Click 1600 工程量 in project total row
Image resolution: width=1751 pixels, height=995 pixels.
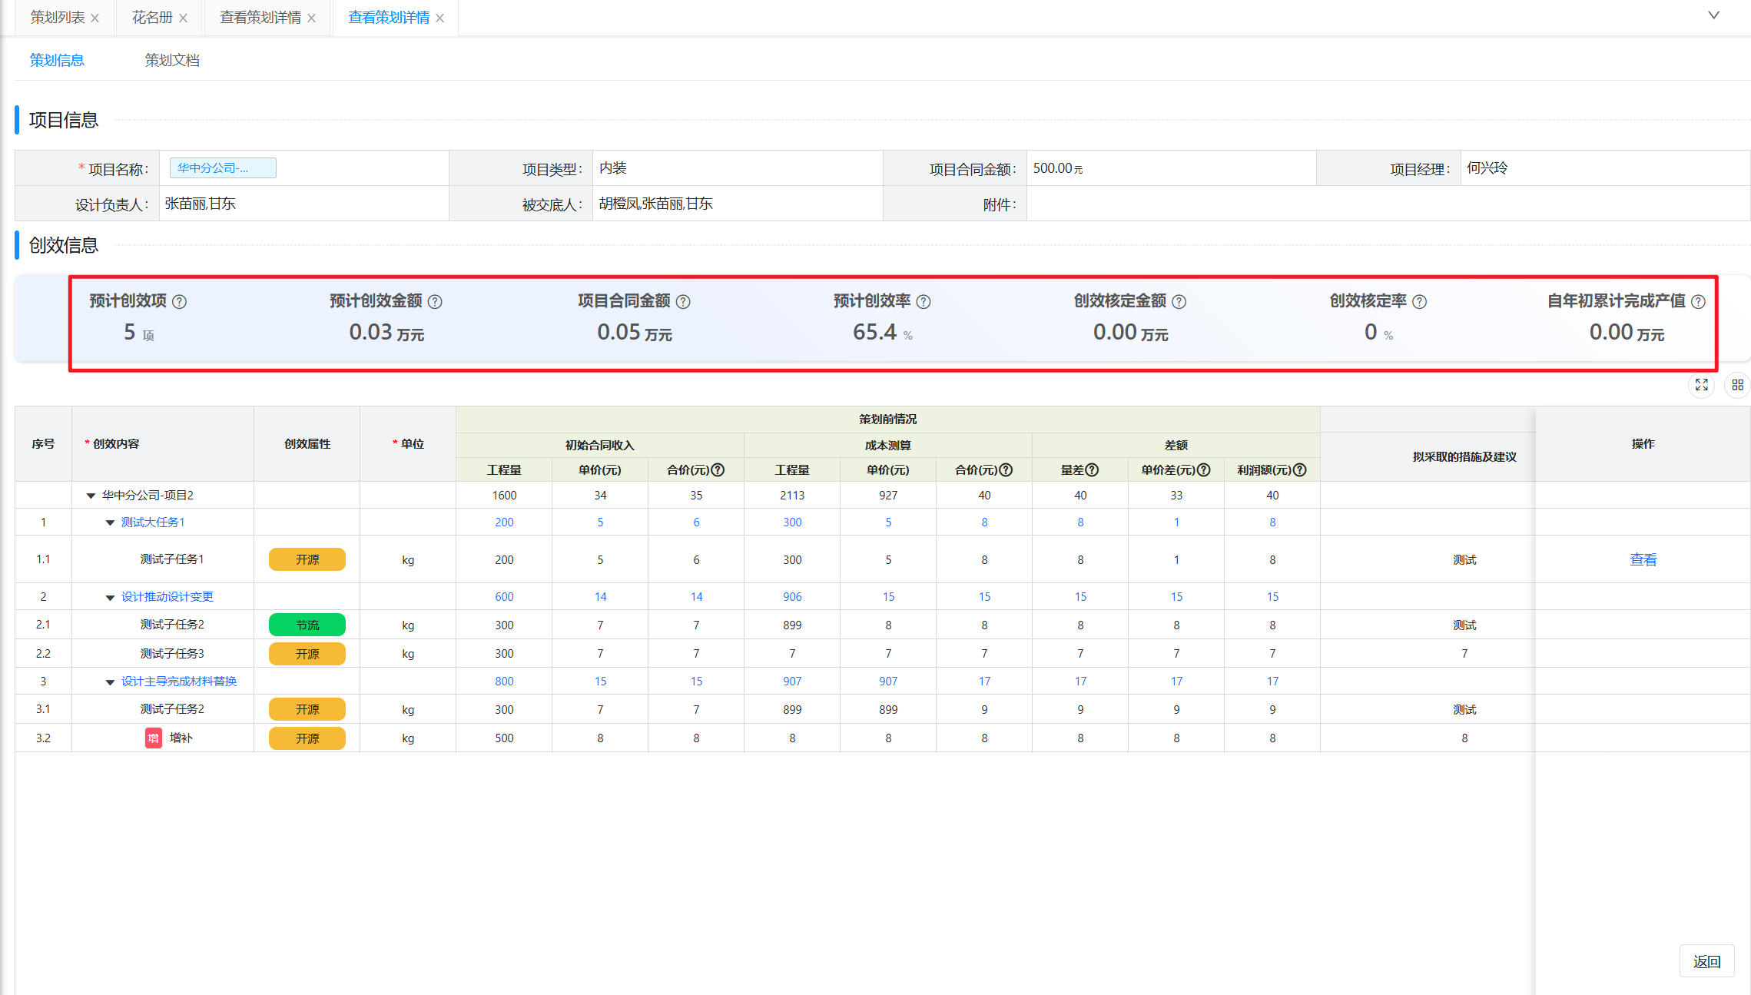coord(504,495)
